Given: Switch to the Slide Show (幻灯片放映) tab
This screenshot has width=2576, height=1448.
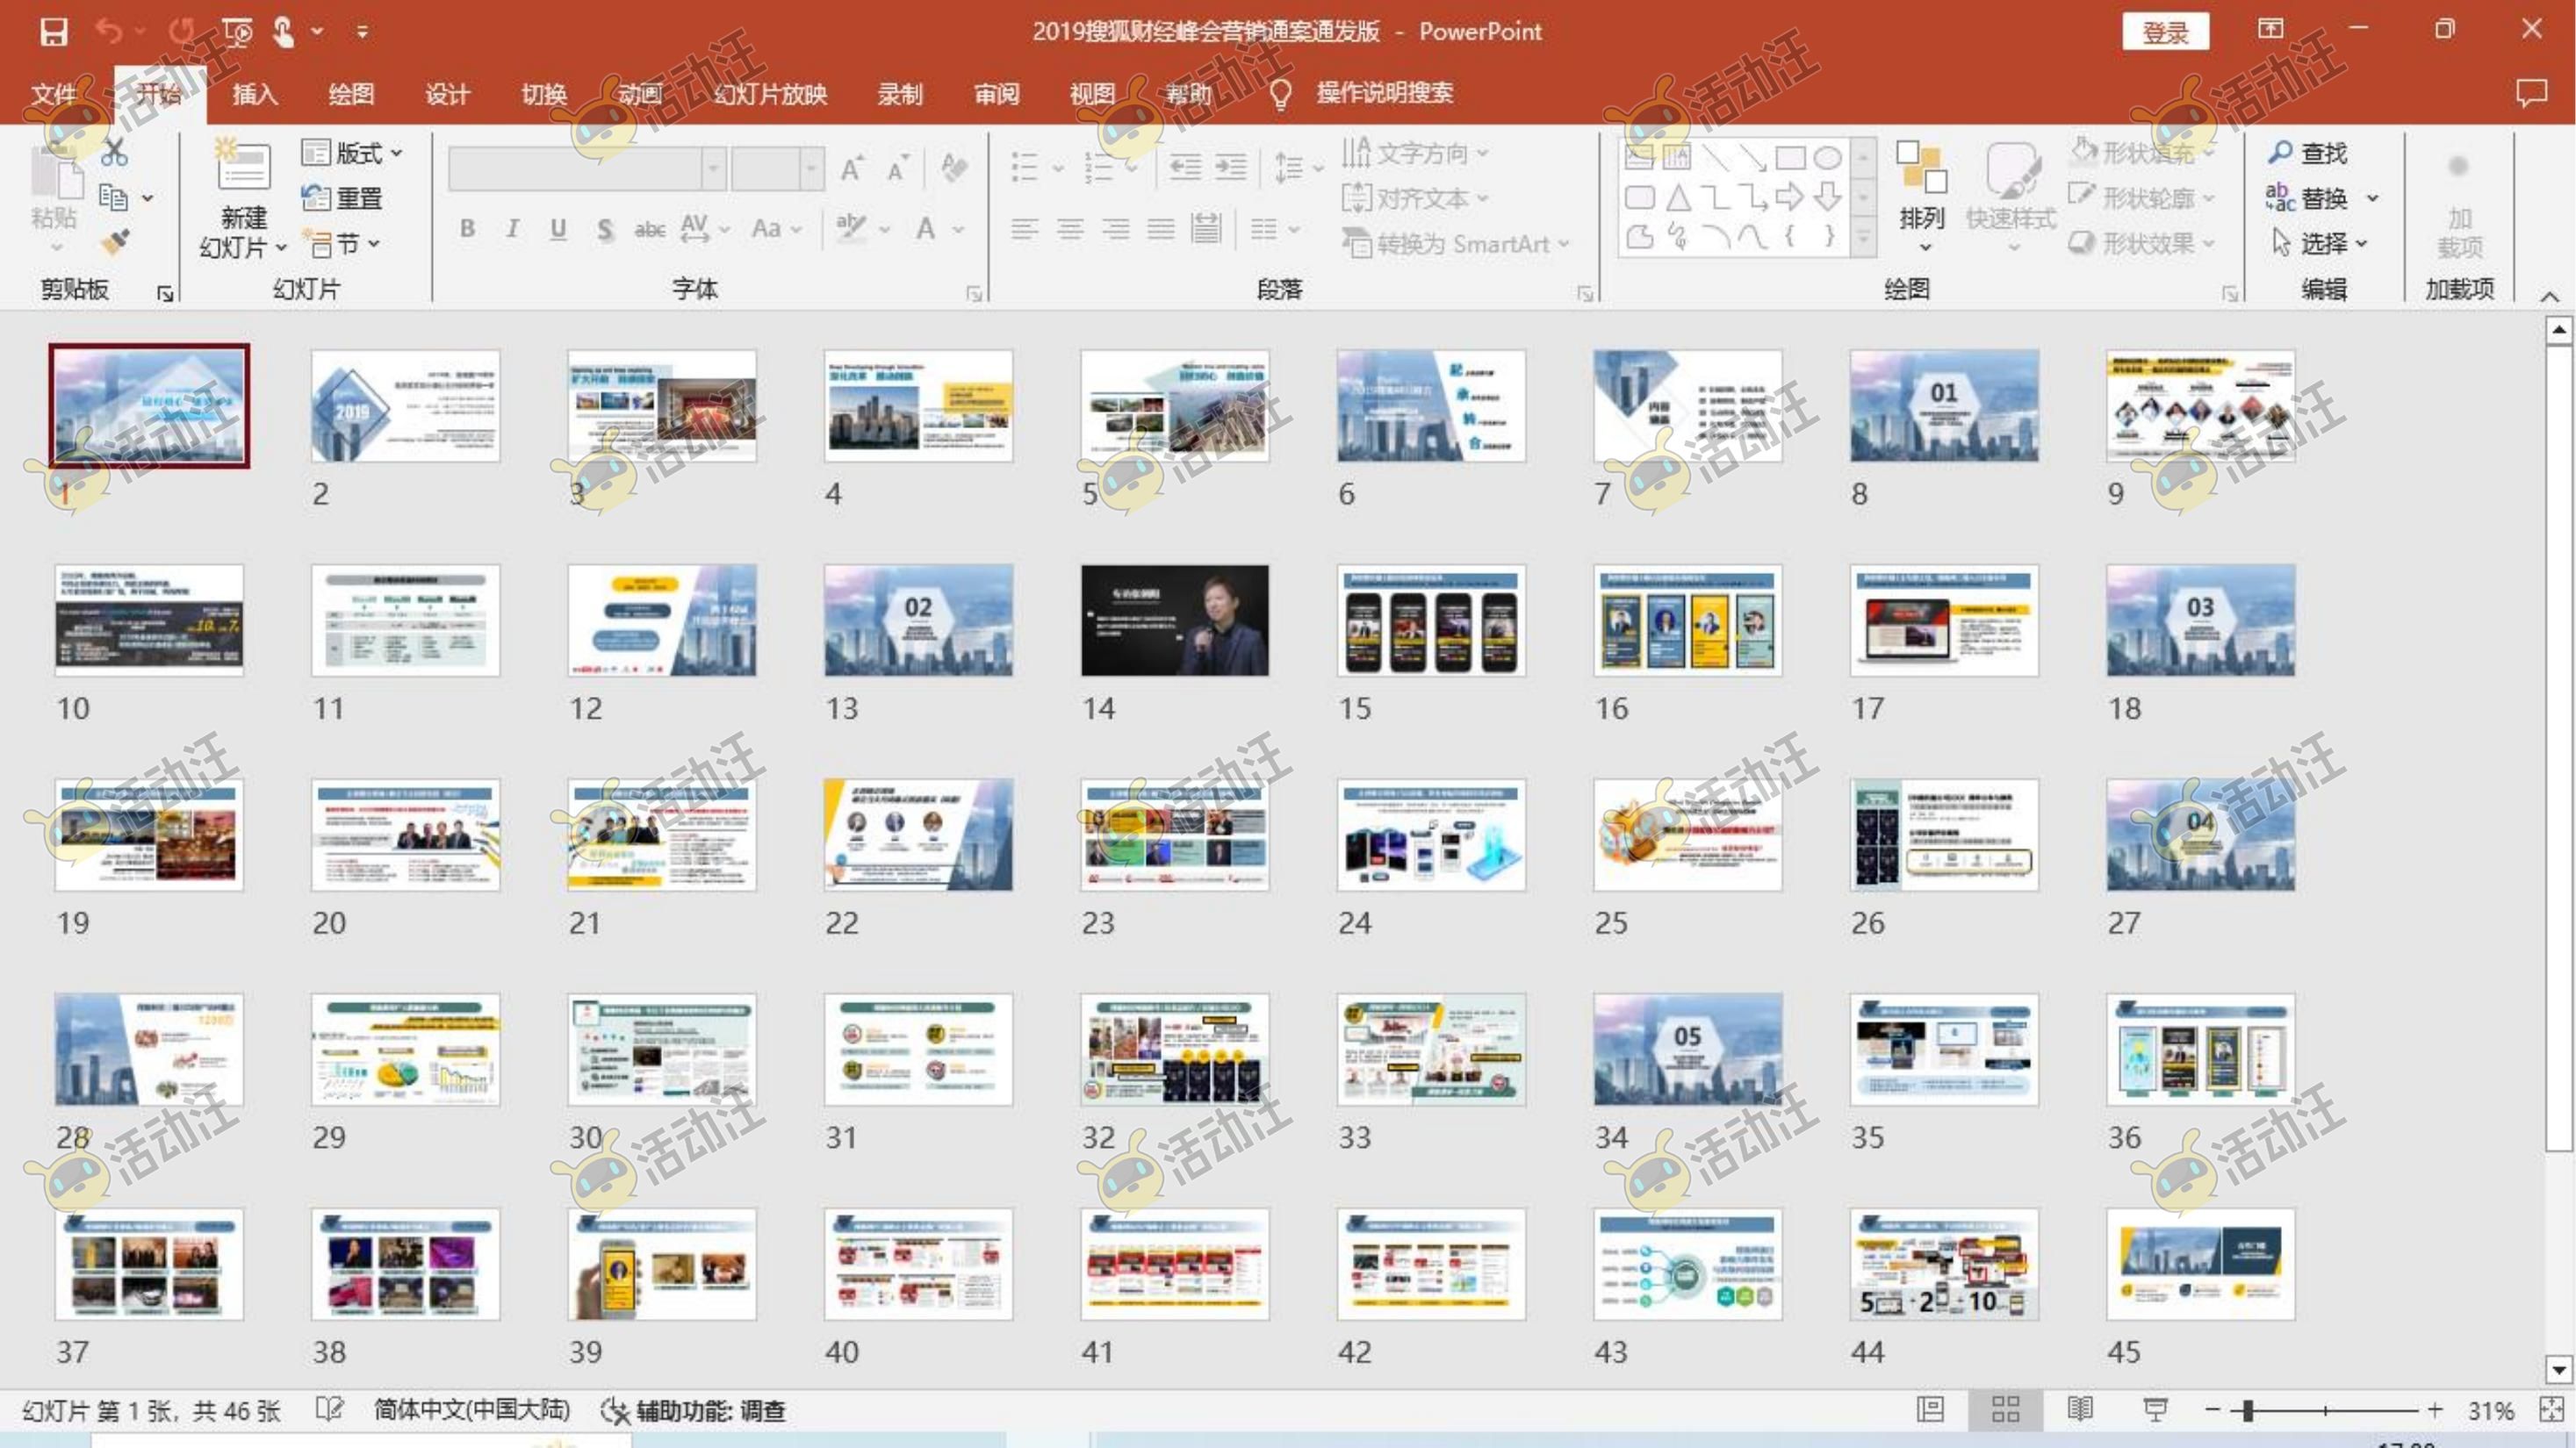Looking at the screenshot, I should (770, 94).
